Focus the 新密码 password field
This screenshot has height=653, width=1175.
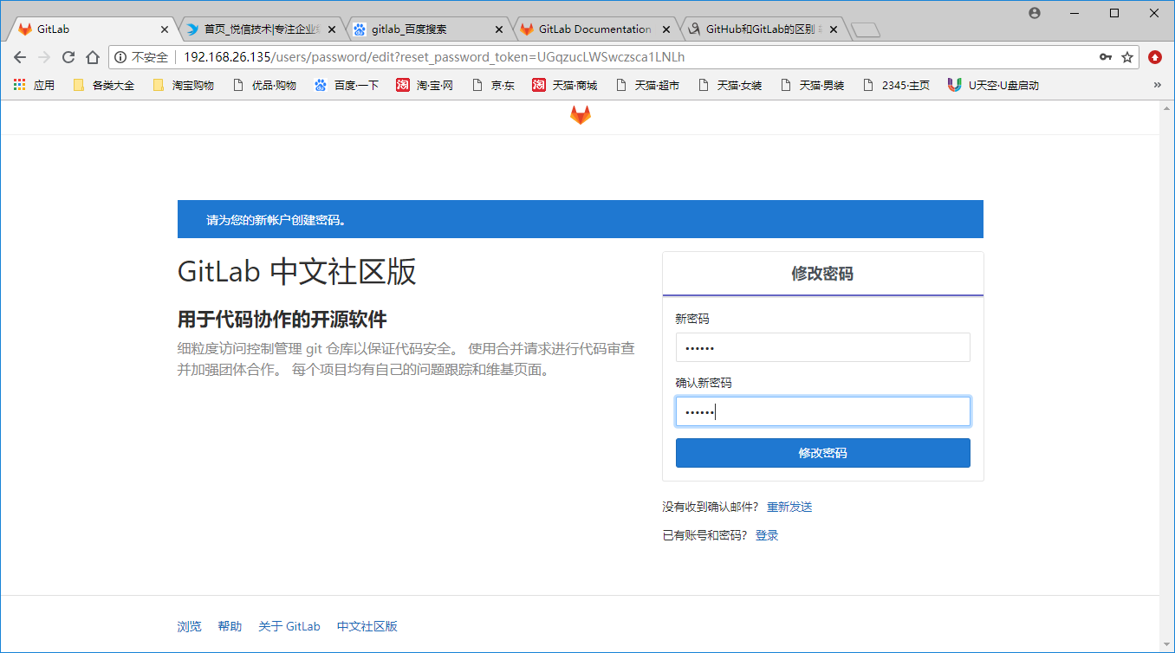pyautogui.click(x=822, y=347)
